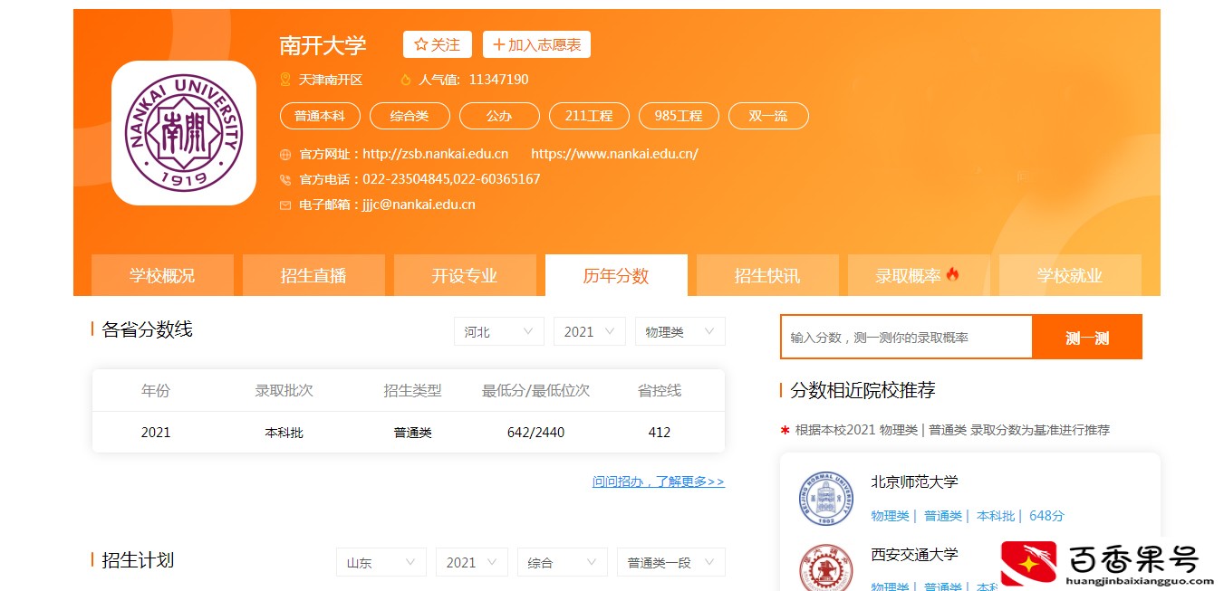Click the location pin icon beside 天津南开区
Screen dimensions: 1224x591
285,80
